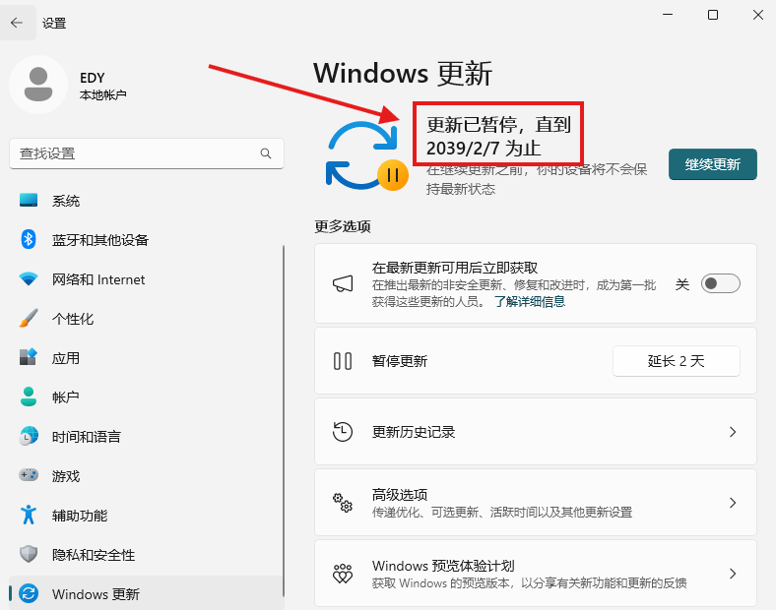Click the gears icon beside 高级选项

[343, 503]
